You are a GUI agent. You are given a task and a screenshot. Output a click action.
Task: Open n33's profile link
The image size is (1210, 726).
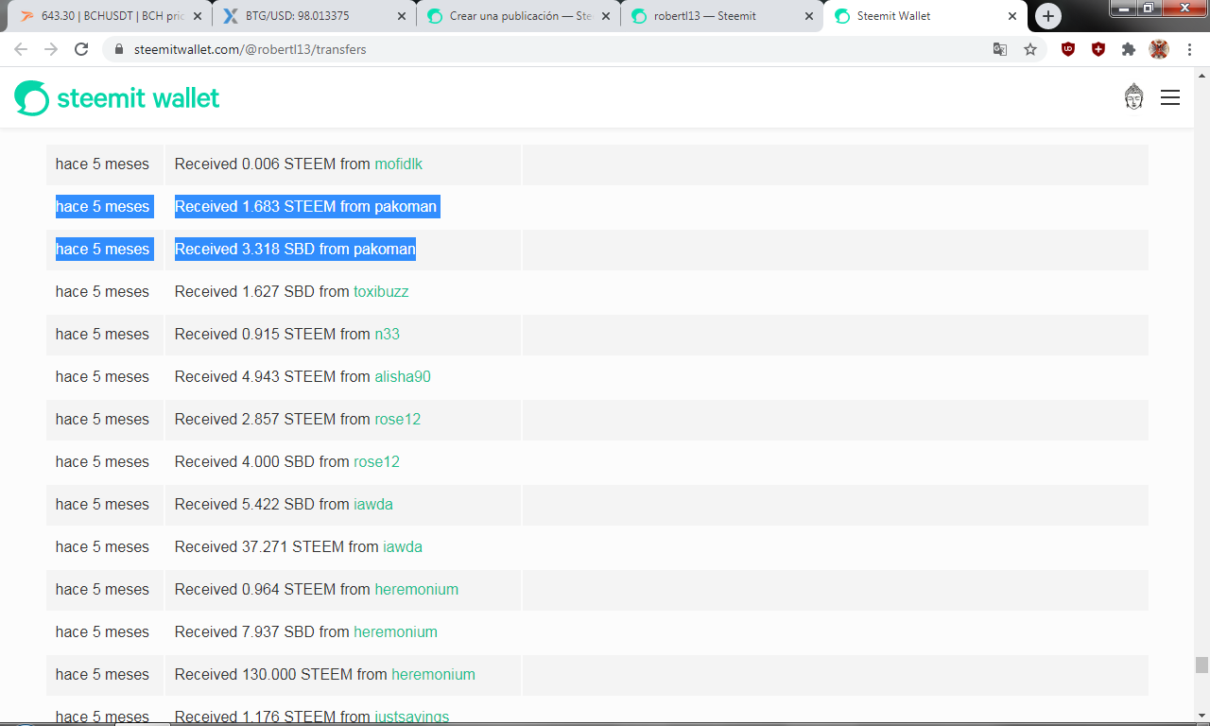pos(387,334)
